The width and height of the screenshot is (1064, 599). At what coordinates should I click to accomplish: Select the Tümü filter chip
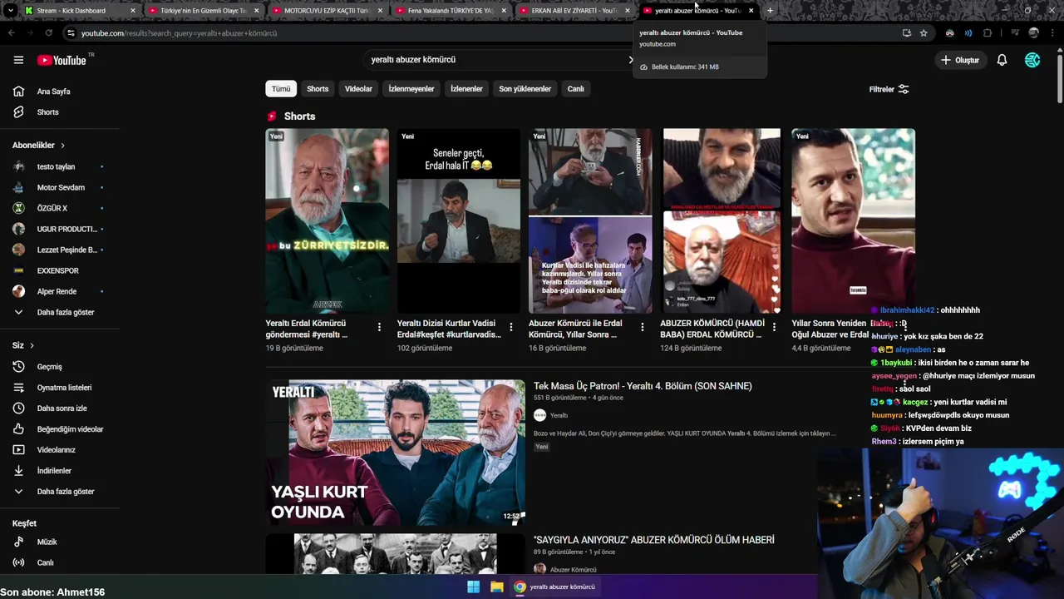(281, 89)
